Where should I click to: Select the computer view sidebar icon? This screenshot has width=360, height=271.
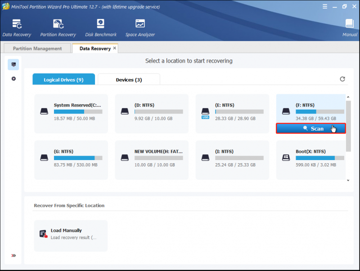(x=13, y=64)
